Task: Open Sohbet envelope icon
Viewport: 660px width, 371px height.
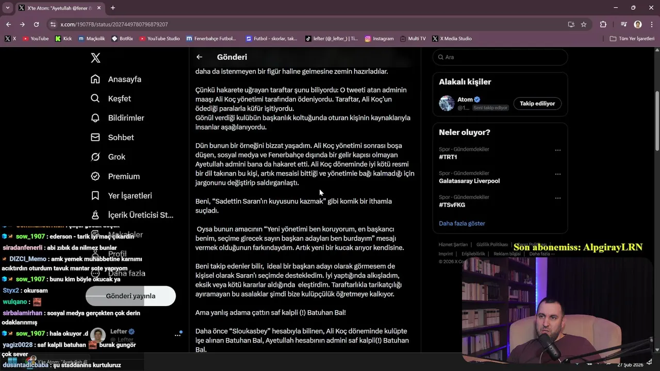Action: pyautogui.click(x=95, y=138)
